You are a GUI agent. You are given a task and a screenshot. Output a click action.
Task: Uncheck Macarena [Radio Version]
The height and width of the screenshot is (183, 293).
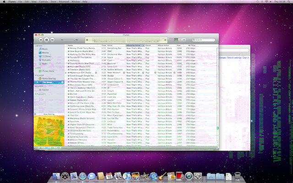pyautogui.click(x=69, y=118)
